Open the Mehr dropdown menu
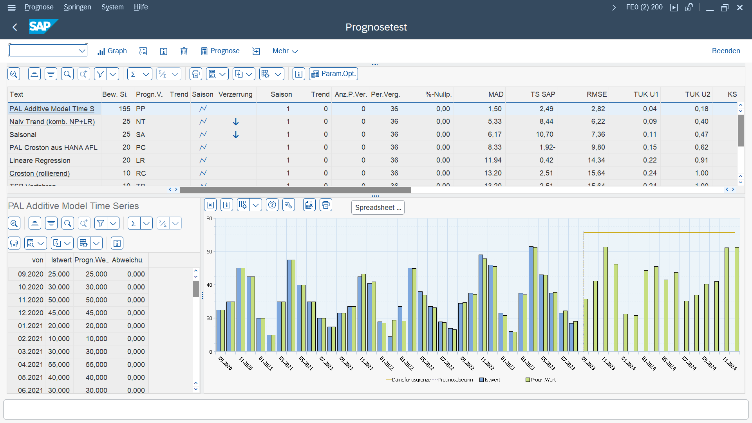 [285, 51]
